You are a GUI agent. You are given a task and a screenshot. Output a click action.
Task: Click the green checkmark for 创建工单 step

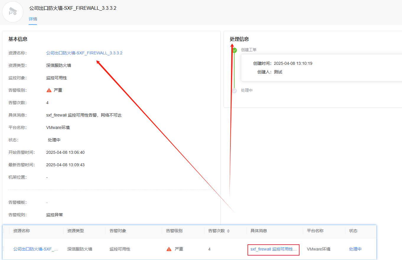tap(235, 50)
